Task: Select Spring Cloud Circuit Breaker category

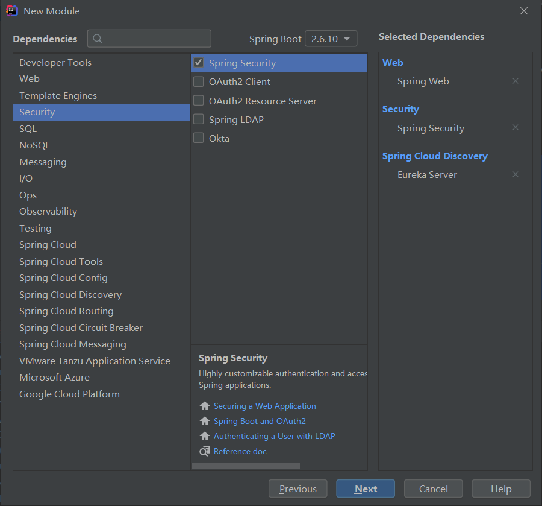Action: coord(102,327)
